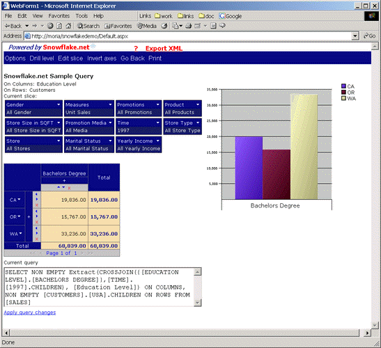Remove Bachelors Degree column with red X
381x348 pixels.
(x=69, y=188)
